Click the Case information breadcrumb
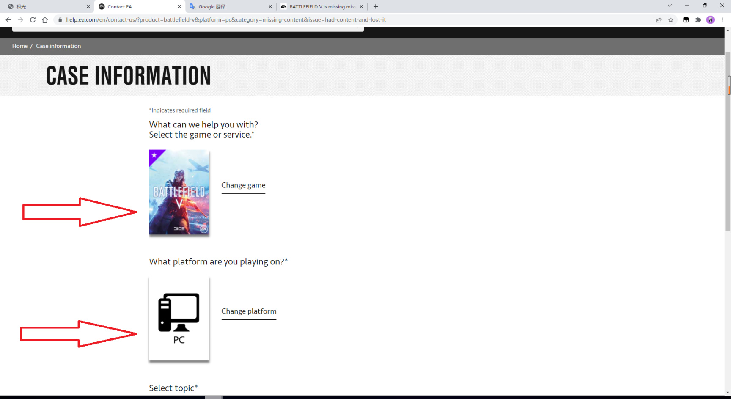This screenshot has width=731, height=399. click(58, 46)
